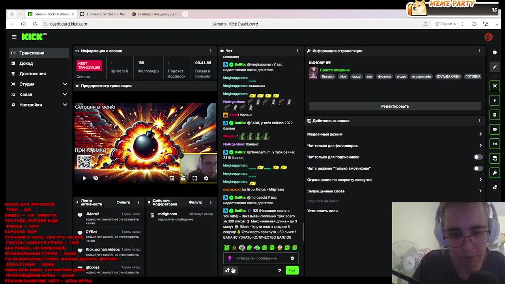The image size is (505, 284).
Task: Enter fullscreen in stream preview
Action: pyautogui.click(x=195, y=178)
